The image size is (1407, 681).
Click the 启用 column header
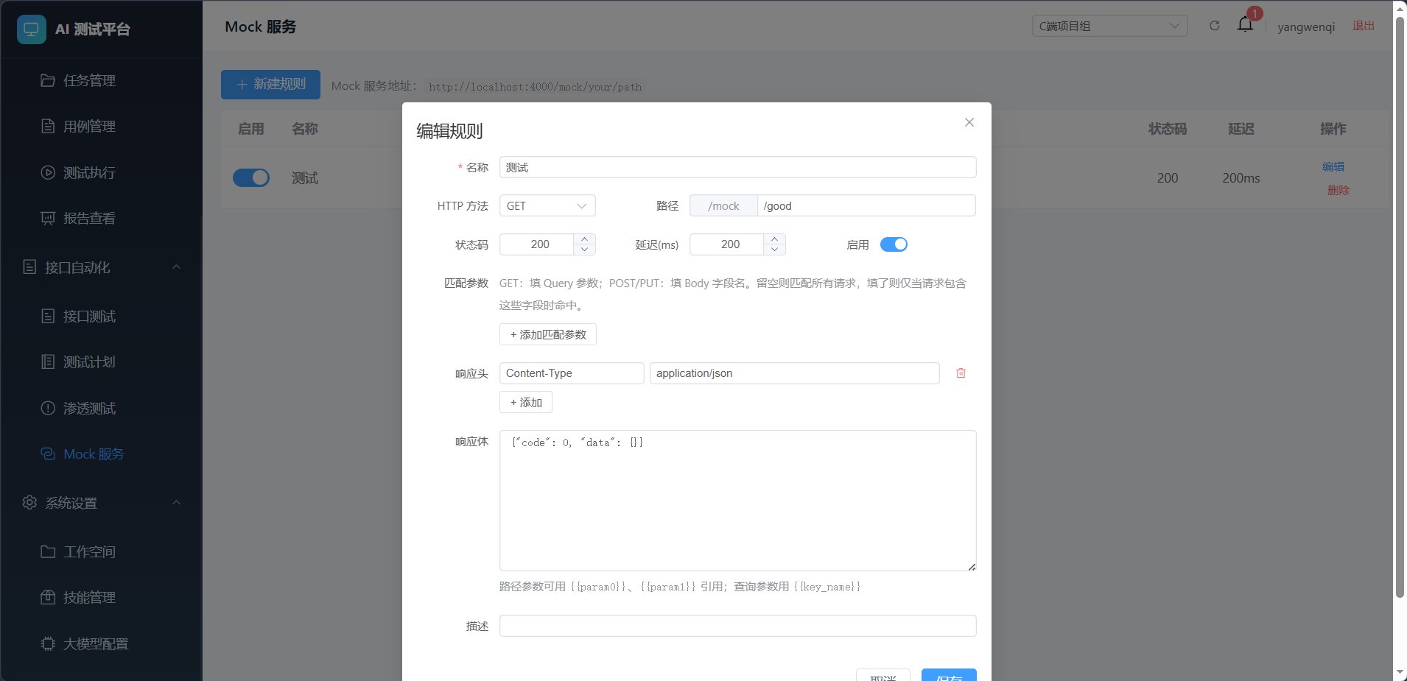251,129
